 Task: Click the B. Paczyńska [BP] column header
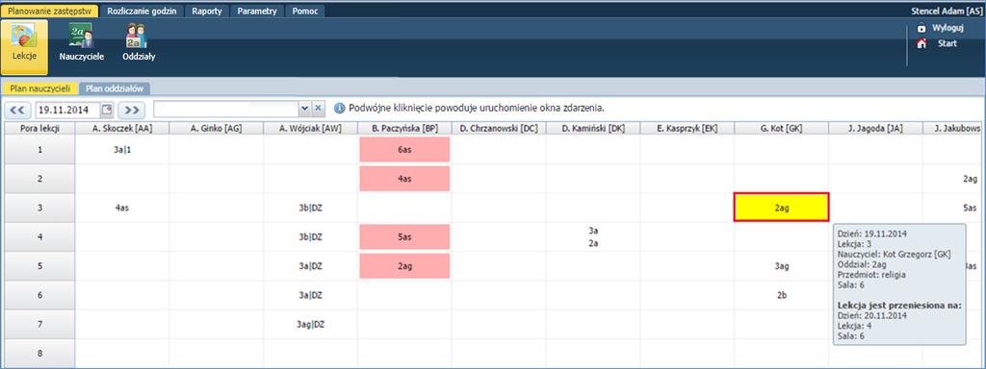404,129
